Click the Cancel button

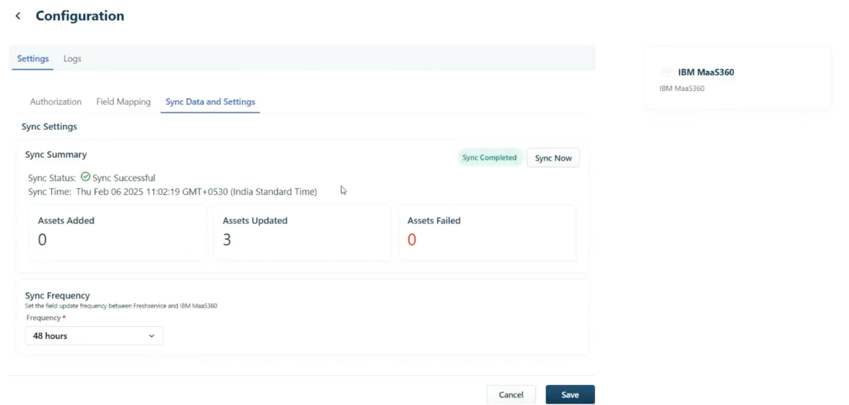(x=511, y=394)
